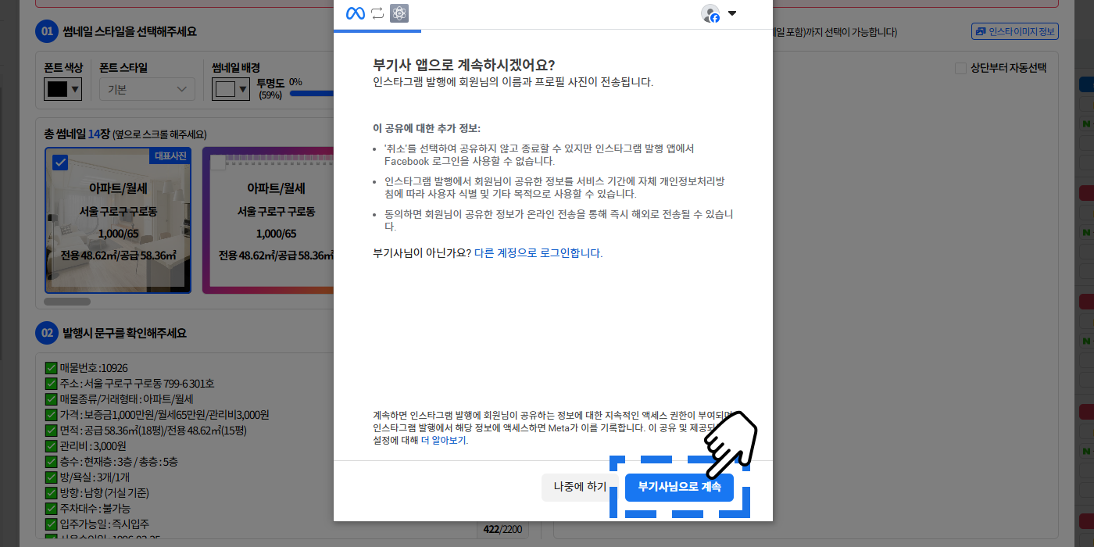Viewport: 1094px width, 547px height.
Task: Toggle the 면적 공급 58.36㎡ checkbox
Action: tap(51, 431)
